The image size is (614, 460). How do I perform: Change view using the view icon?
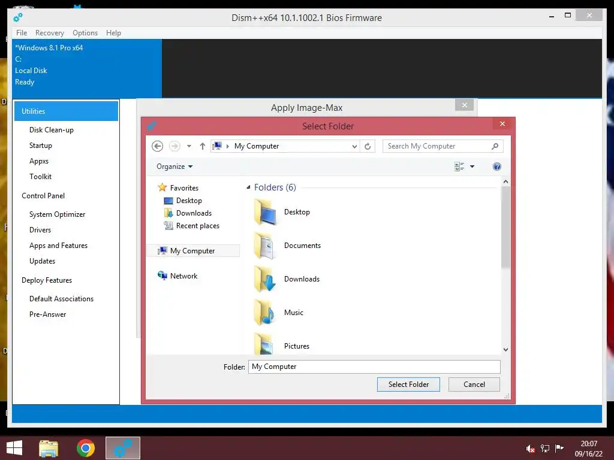(x=459, y=167)
